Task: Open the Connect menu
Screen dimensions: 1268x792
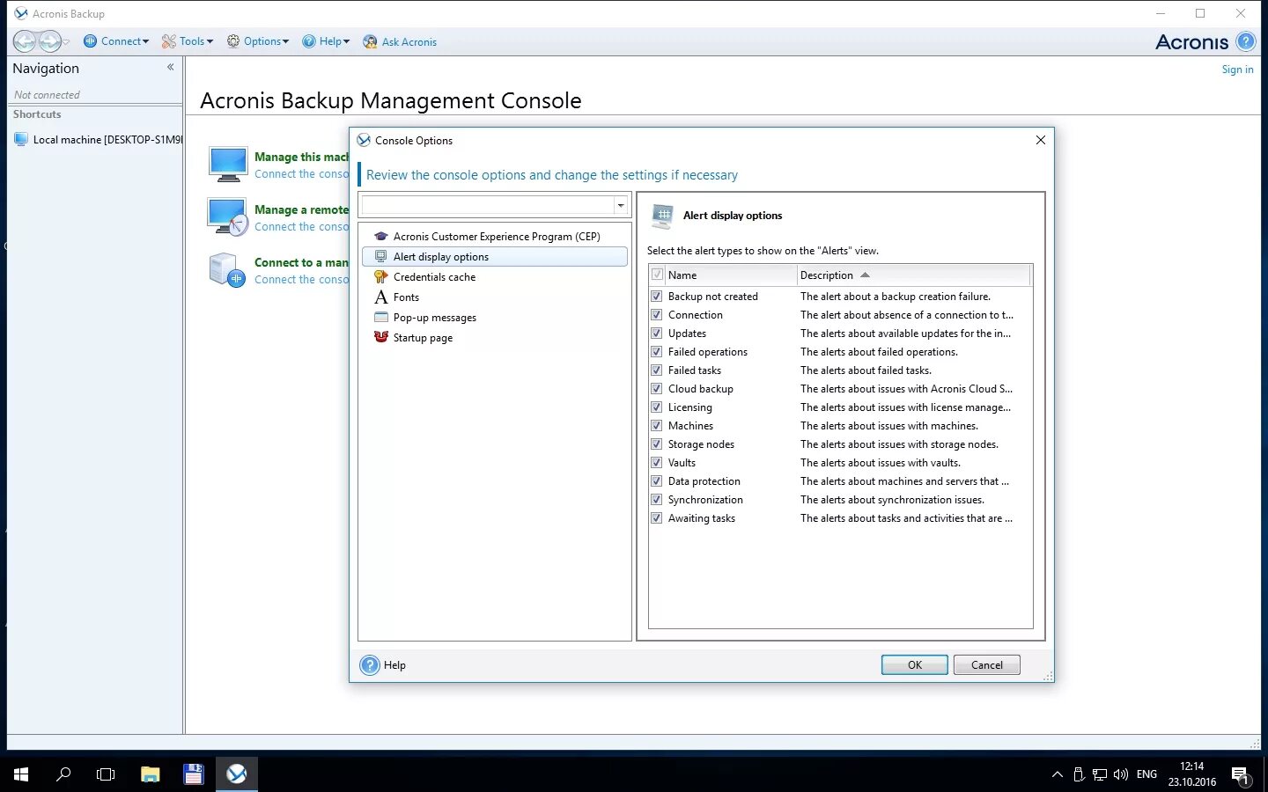Action: coord(116,41)
